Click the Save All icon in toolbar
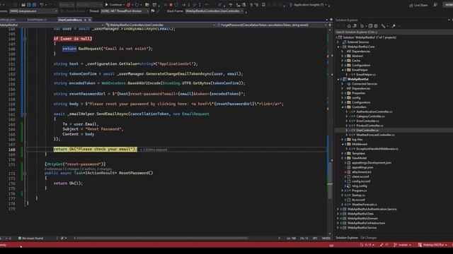 tap(35, 5)
